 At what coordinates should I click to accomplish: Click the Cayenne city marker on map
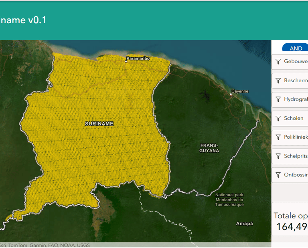[x=231, y=94]
